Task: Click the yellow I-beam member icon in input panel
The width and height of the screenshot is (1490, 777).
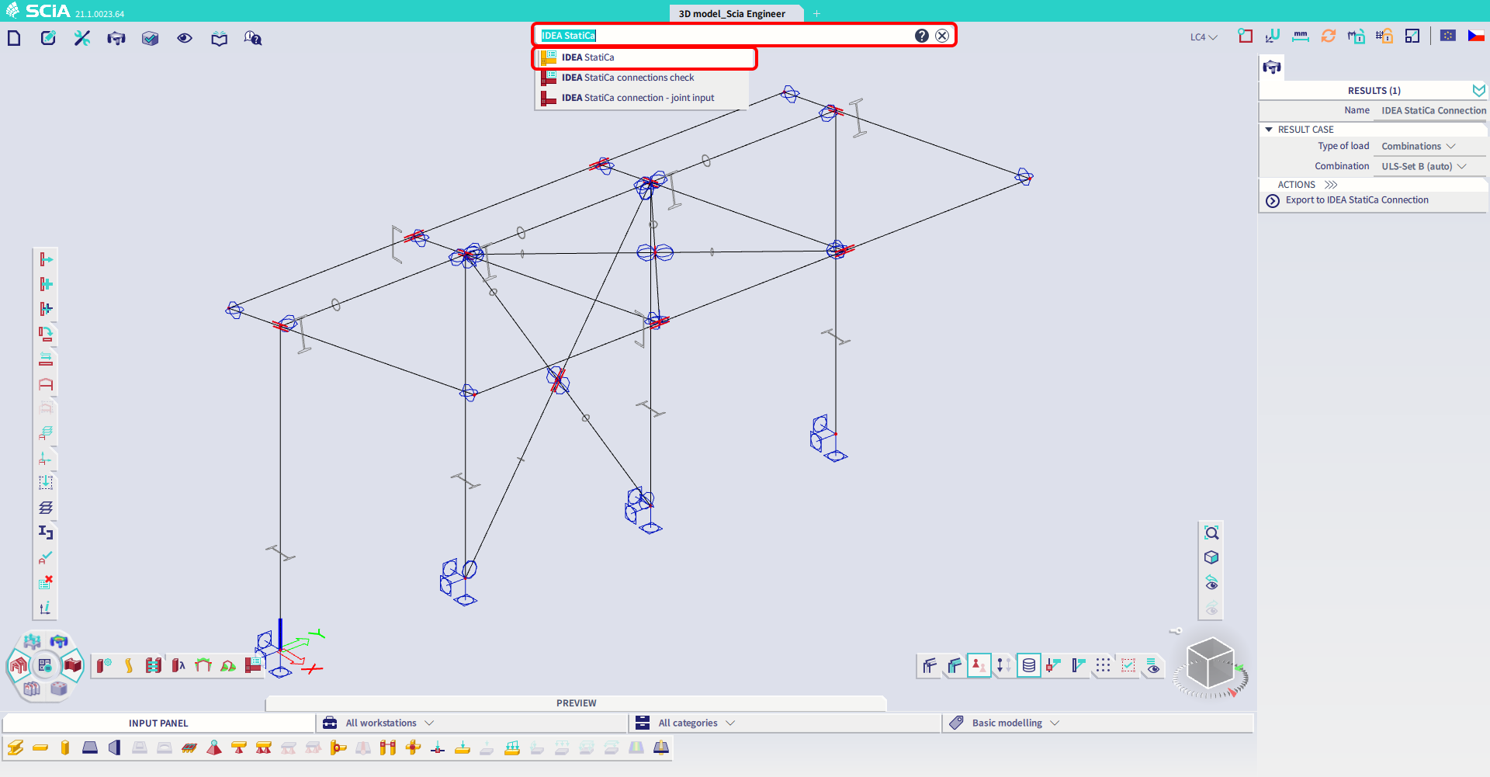Action: coord(16,748)
